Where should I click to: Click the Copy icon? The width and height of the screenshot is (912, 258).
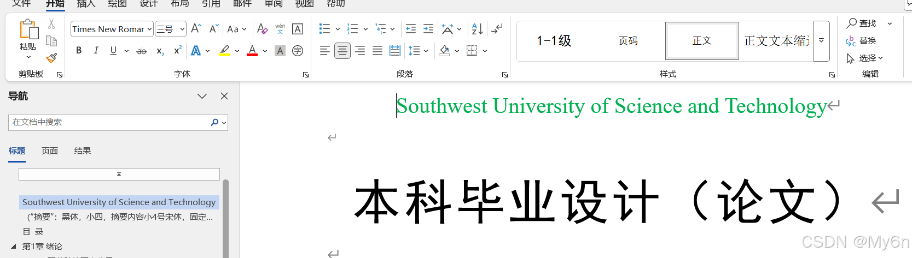pyautogui.click(x=51, y=41)
